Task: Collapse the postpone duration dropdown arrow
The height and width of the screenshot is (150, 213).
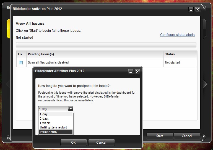Action: [71, 109]
